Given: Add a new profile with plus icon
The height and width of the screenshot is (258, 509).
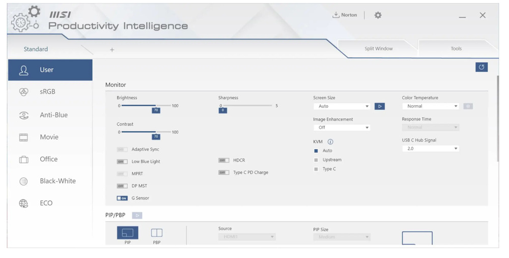Looking at the screenshot, I should (x=111, y=50).
